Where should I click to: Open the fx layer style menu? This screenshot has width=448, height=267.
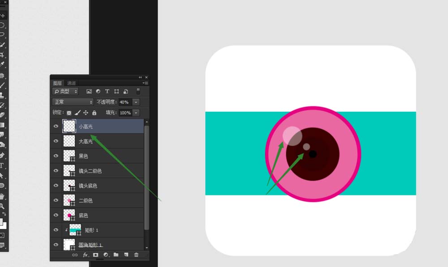(x=85, y=255)
